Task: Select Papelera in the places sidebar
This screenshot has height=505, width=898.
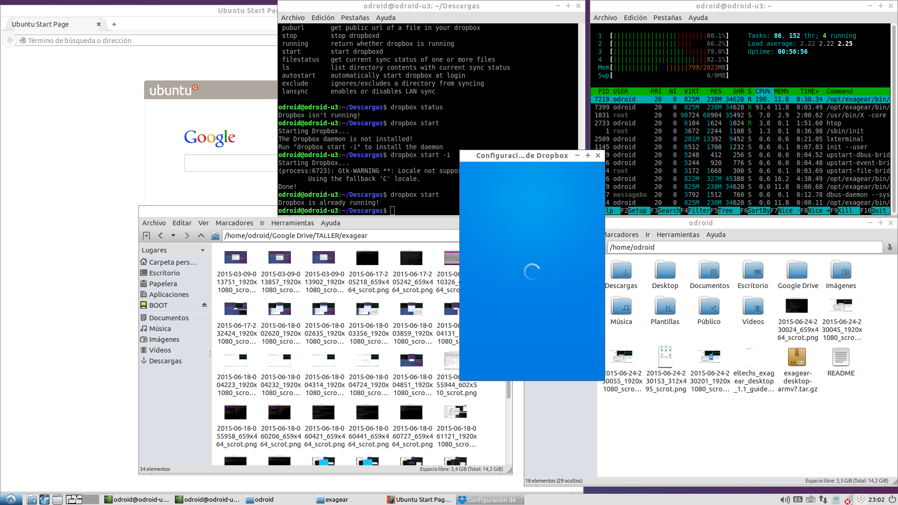Action: point(163,284)
